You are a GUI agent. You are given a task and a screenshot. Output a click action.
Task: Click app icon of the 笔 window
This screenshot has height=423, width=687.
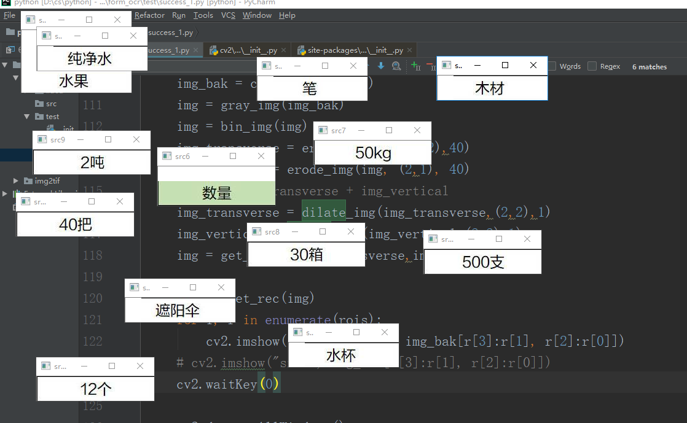pyautogui.click(x=267, y=65)
